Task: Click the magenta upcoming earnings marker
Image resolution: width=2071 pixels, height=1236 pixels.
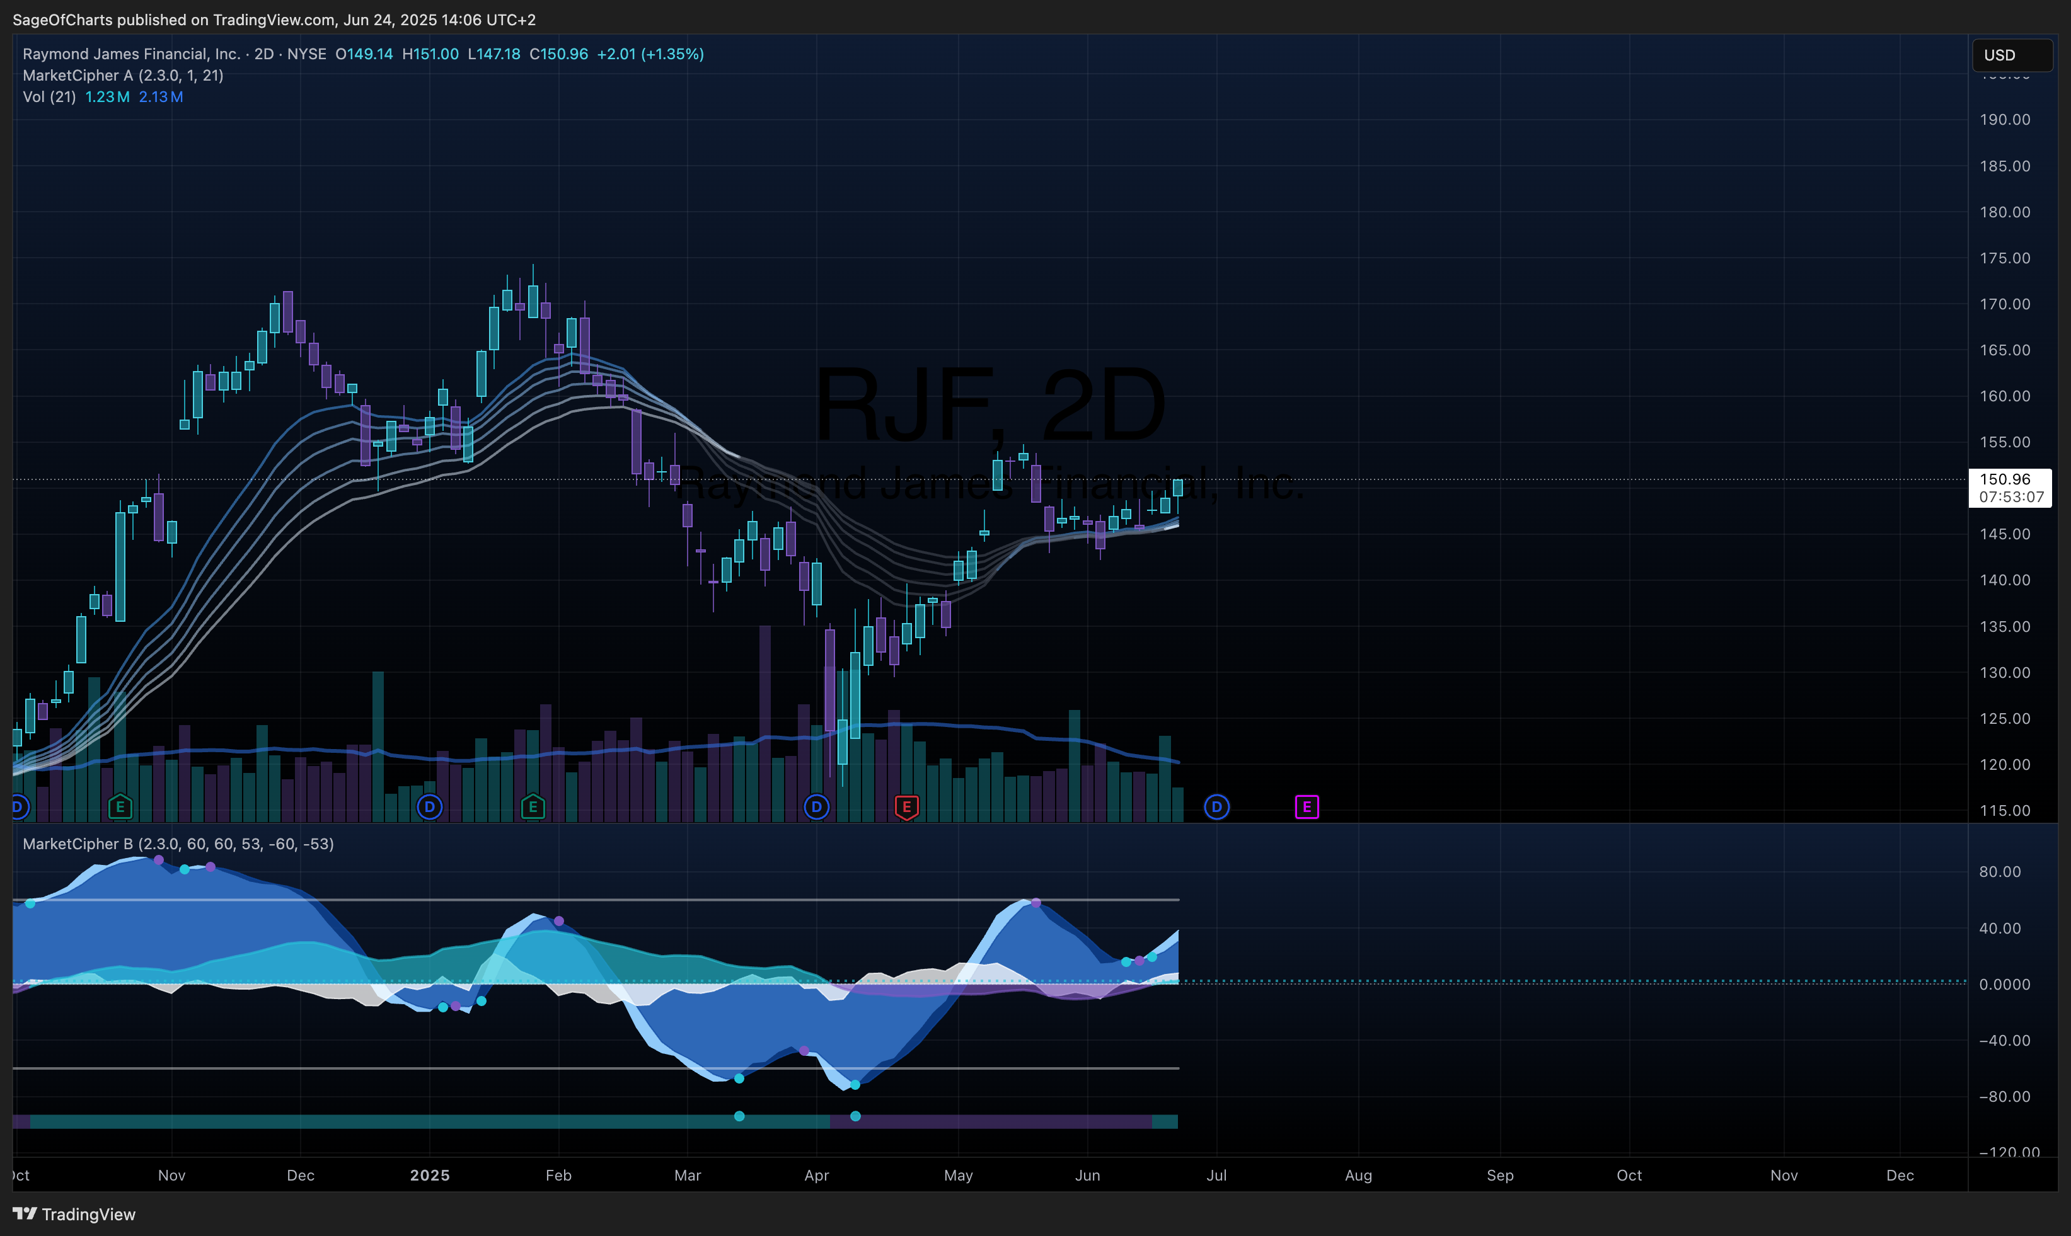Action: pos(1307,806)
